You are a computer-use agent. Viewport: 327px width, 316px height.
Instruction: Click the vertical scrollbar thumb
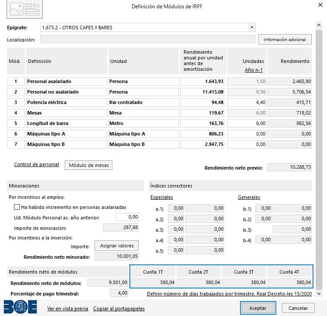click(319, 160)
